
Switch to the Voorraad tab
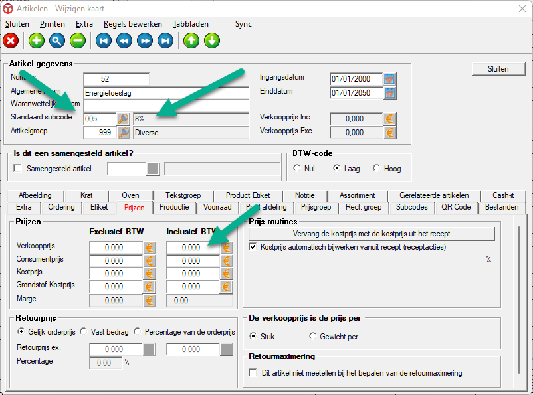click(217, 207)
